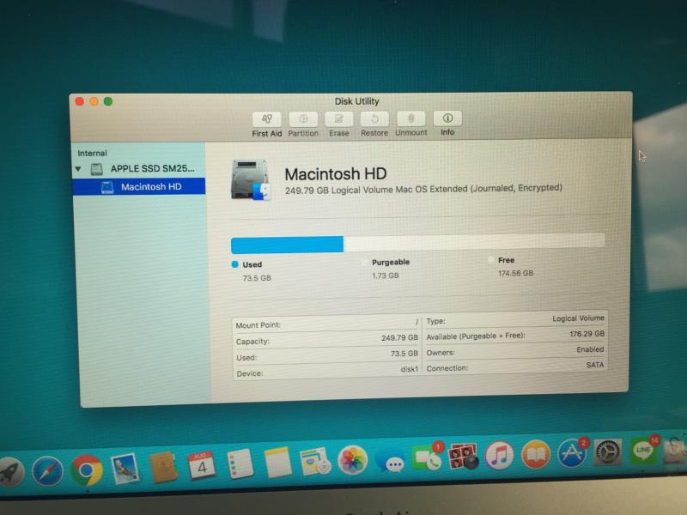Minimize the Disk Utility window
Image resolution: width=687 pixels, height=515 pixels.
pyautogui.click(x=94, y=101)
